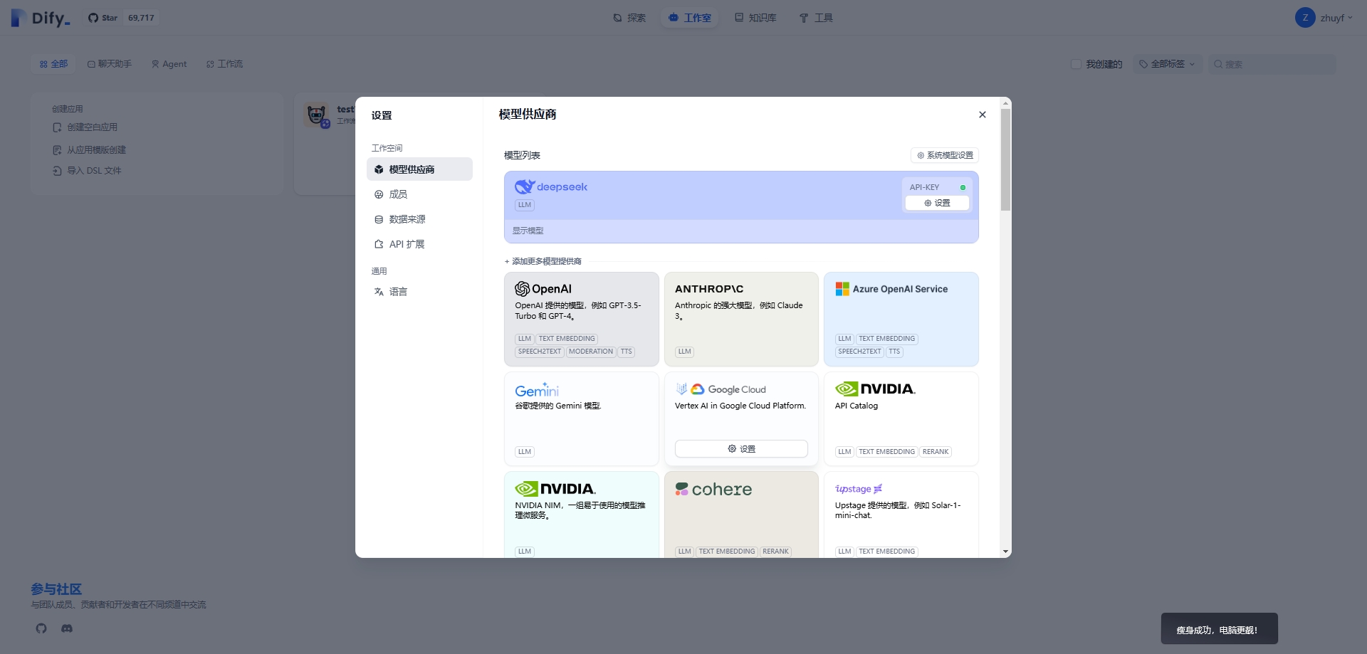Close the settings dialog
The height and width of the screenshot is (654, 1367).
(x=982, y=115)
